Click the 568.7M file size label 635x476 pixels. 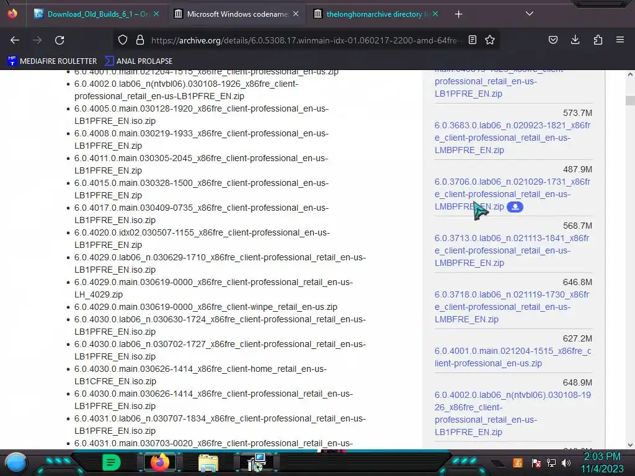577,226
